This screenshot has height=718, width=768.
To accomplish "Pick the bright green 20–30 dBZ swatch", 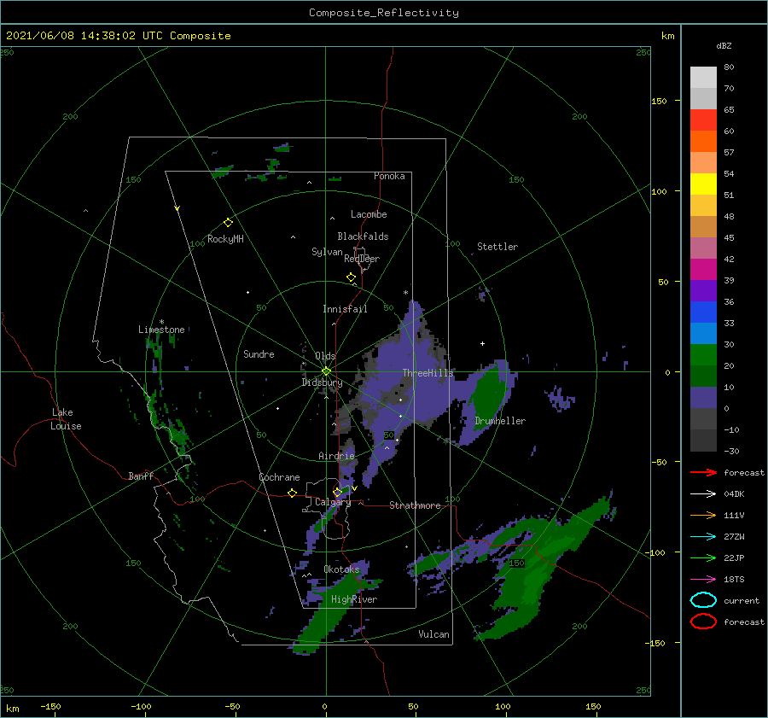I will coord(703,355).
